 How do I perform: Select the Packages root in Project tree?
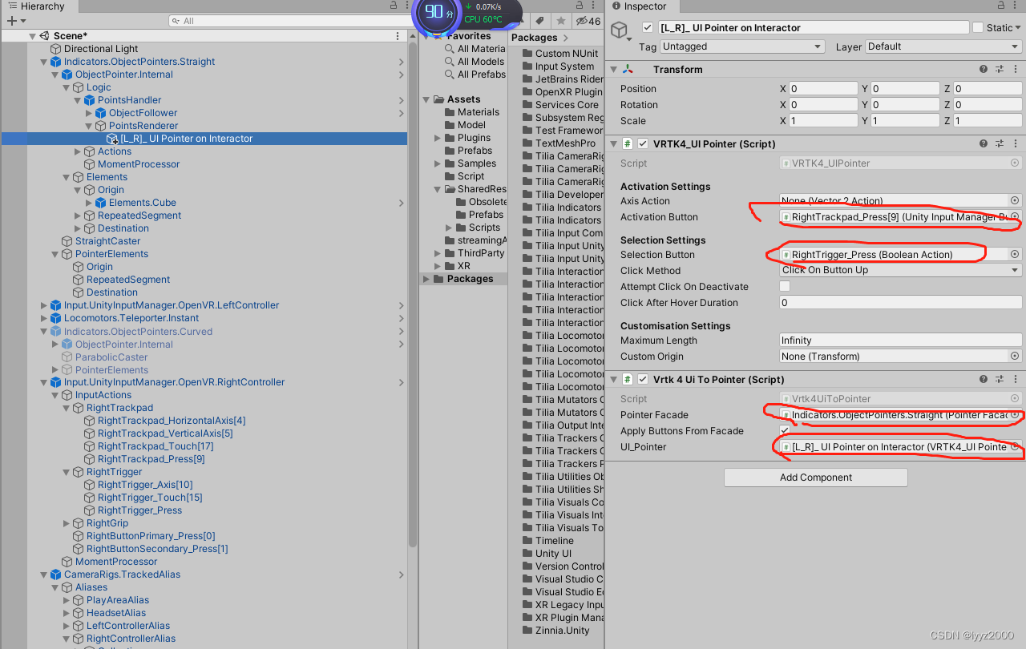click(470, 279)
